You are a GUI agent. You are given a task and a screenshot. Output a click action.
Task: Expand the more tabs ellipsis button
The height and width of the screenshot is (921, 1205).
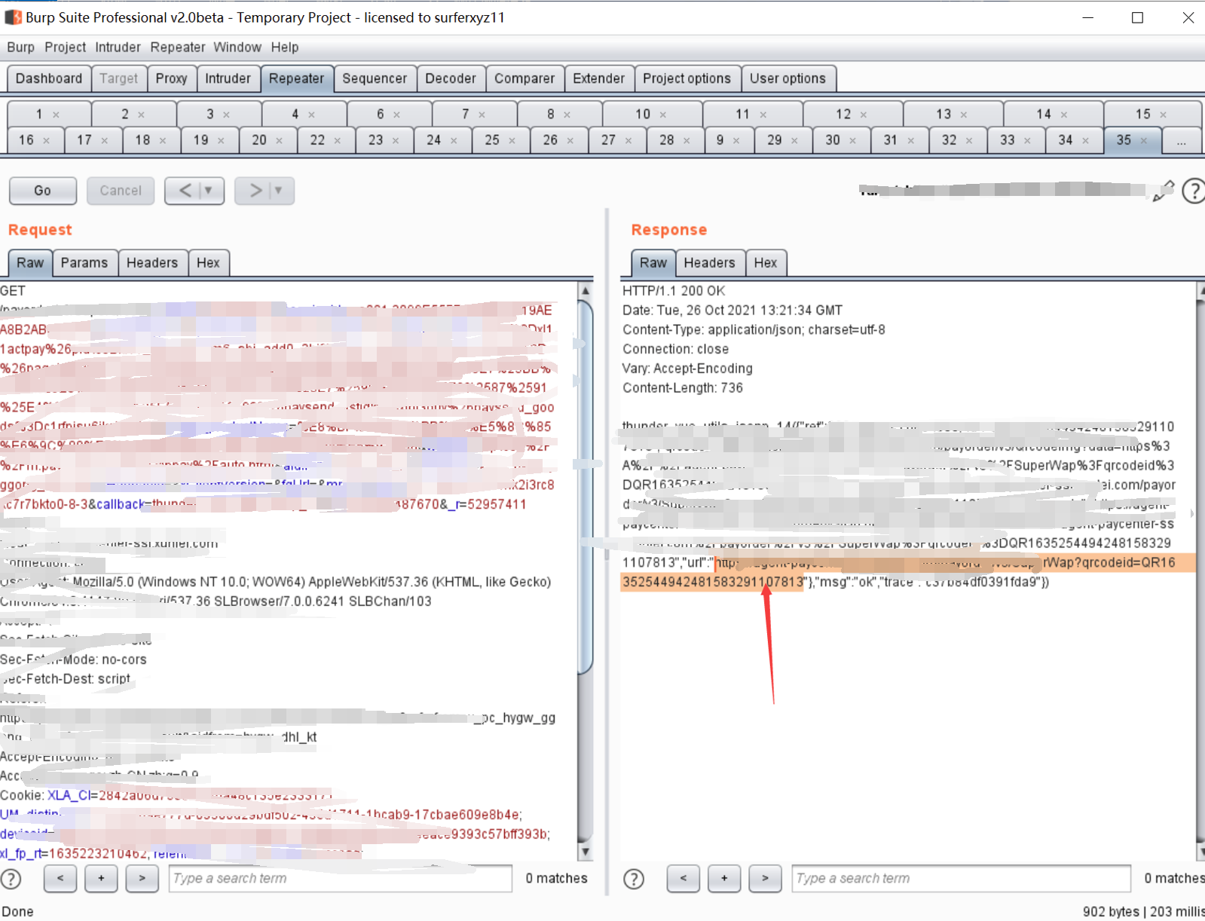pyautogui.click(x=1181, y=141)
